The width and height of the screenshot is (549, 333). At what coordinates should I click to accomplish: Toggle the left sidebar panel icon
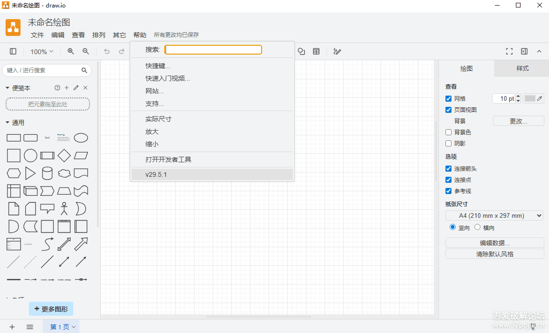pyautogui.click(x=13, y=51)
